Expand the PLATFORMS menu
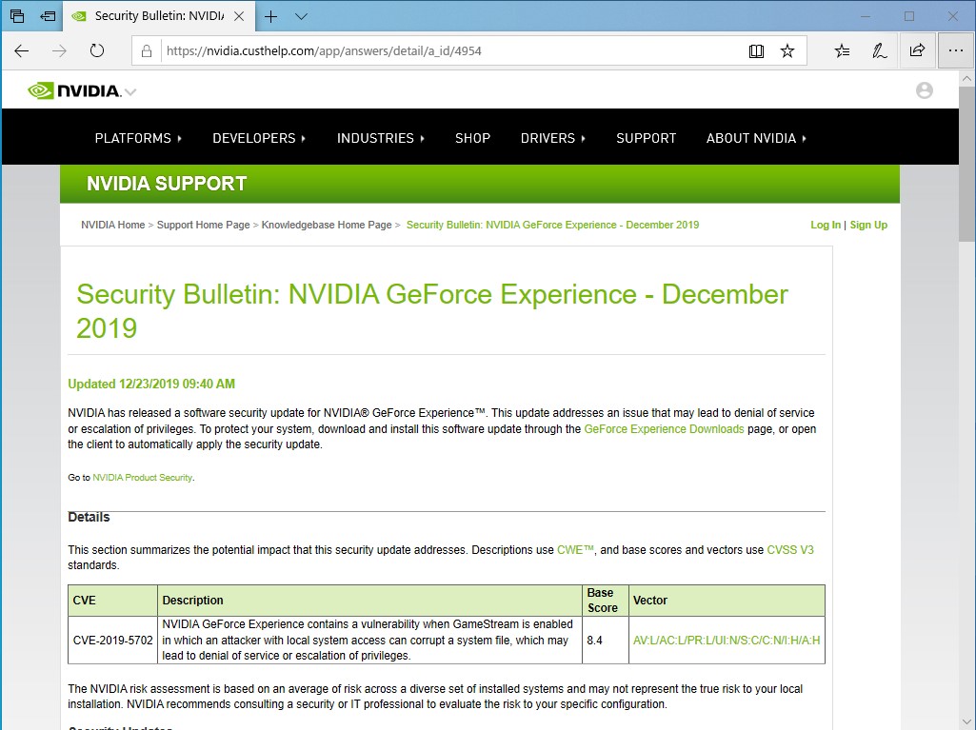This screenshot has width=976, height=730. tap(138, 138)
